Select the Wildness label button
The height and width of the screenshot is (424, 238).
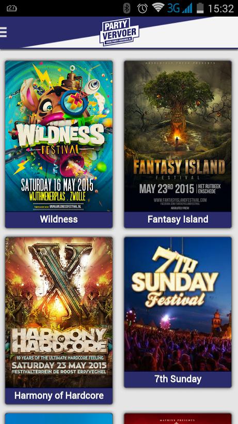(59, 220)
